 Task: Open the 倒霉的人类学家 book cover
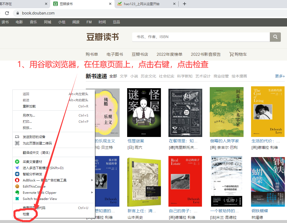[227, 112]
